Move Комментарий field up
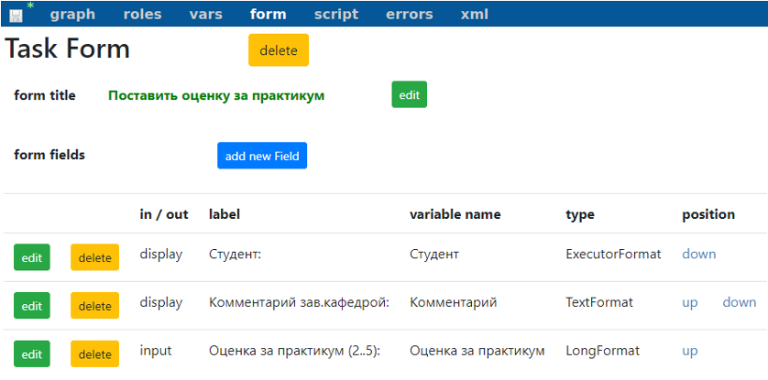 689,303
